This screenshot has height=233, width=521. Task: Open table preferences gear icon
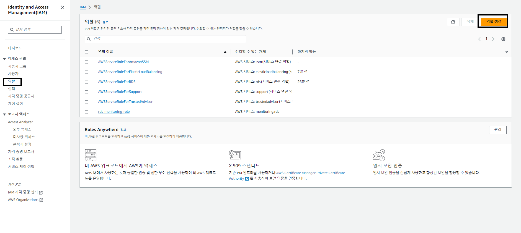[x=503, y=39]
